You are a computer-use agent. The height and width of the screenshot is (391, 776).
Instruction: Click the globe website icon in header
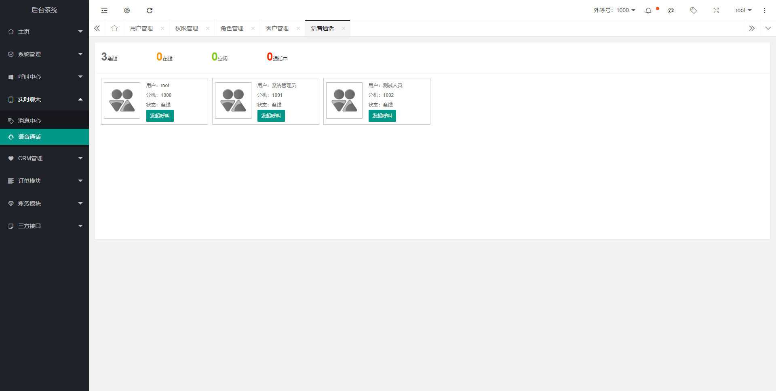[x=127, y=10]
